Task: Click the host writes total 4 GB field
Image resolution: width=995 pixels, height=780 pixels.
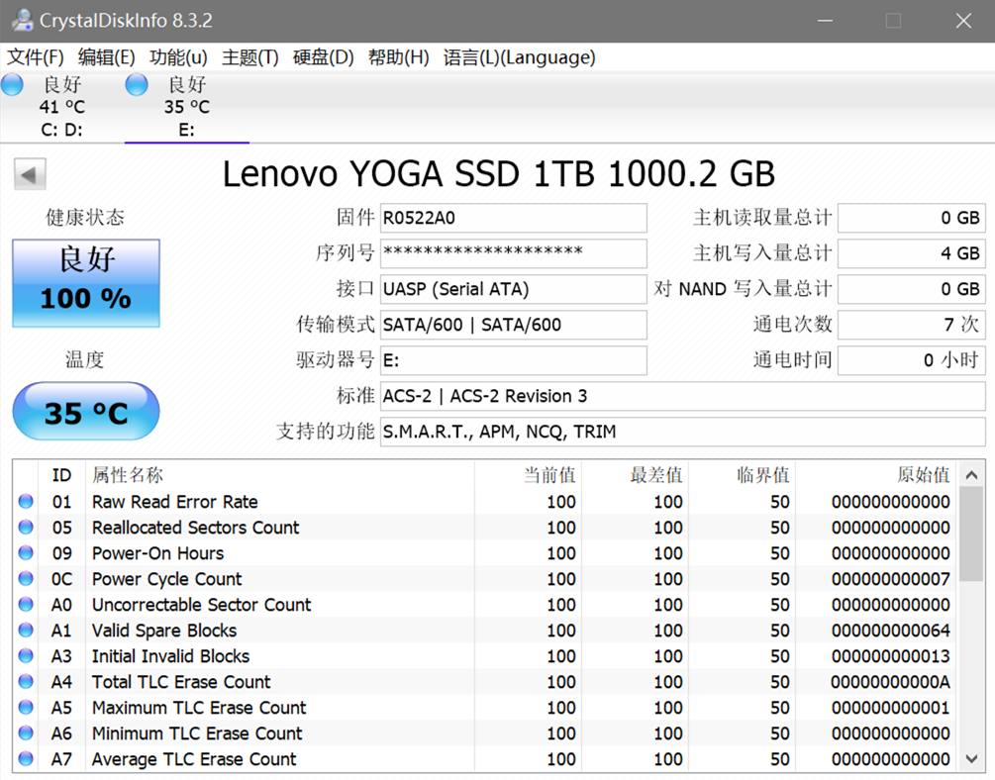Action: pyautogui.click(x=911, y=253)
